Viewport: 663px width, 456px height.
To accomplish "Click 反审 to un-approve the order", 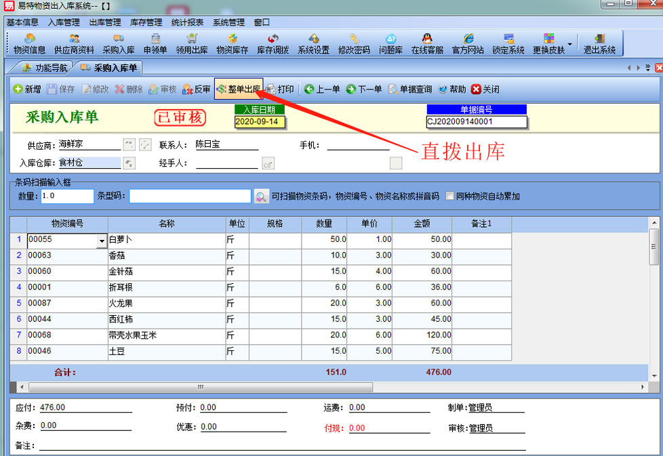I will point(197,89).
